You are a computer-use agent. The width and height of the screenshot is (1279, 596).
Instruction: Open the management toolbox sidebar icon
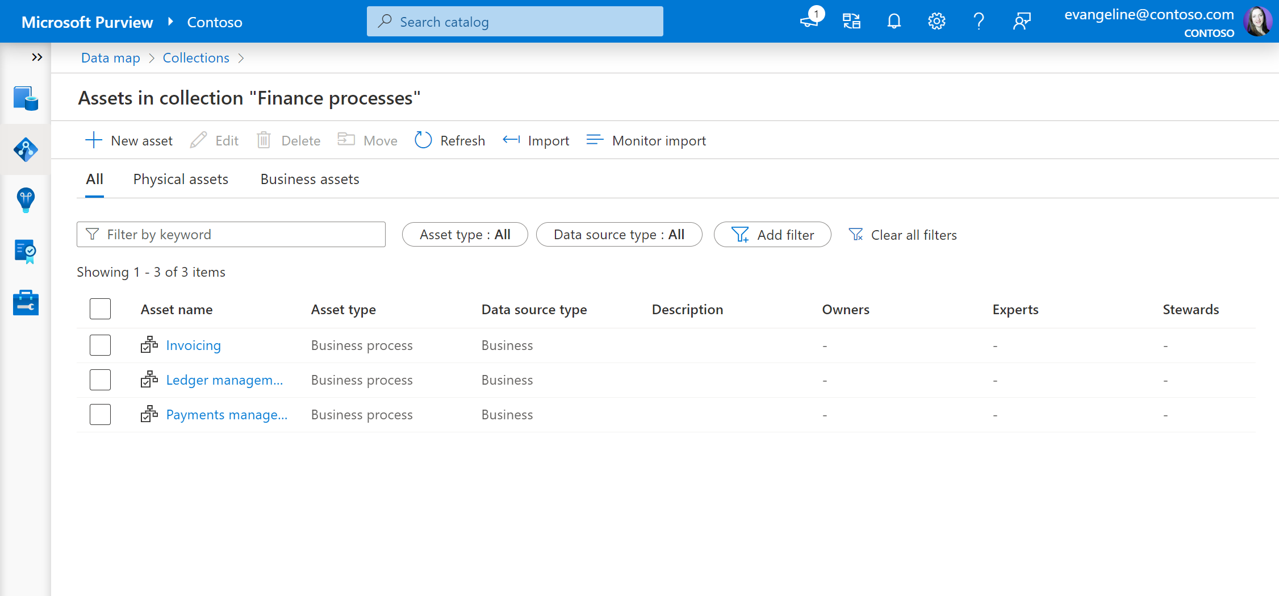[26, 303]
